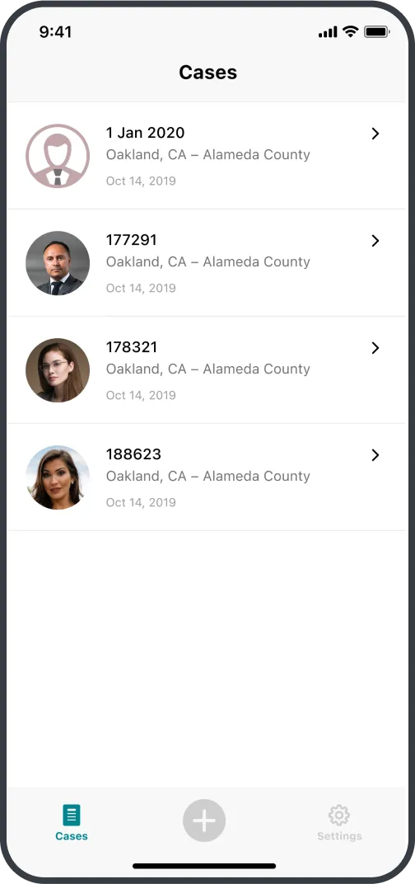This screenshot has width=415, height=884.
Task: Expand case 1 Jan 2020 with chevron
Action: click(375, 134)
